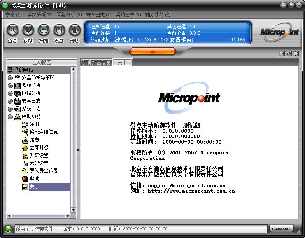The image size is (305, 238).
Task: Click the 系统分析 monitor icon
Action: pyautogui.click(x=18, y=86)
